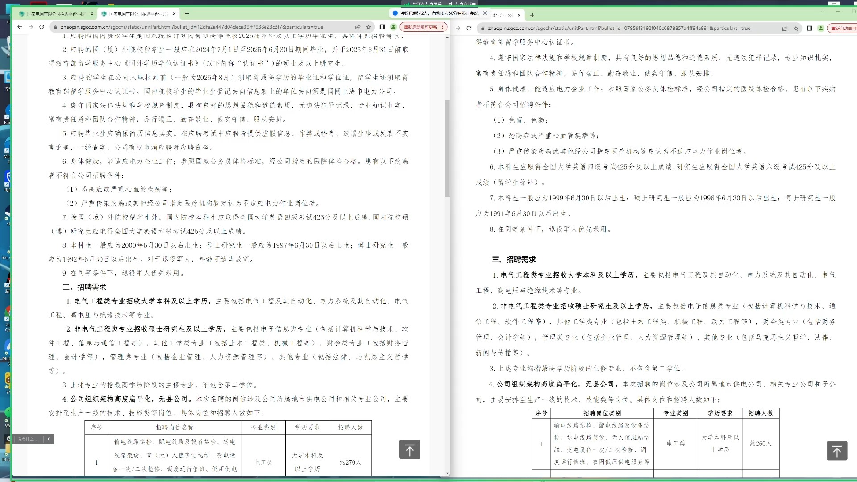This screenshot has width=857, height=482.
Task: Reload the page in right browser window
Action: (x=469, y=28)
